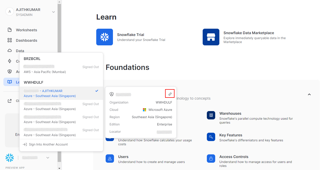The image size is (325, 170).
Task: Click the sidebar scrollbar up arrow
Action: pyautogui.click(x=59, y=2)
